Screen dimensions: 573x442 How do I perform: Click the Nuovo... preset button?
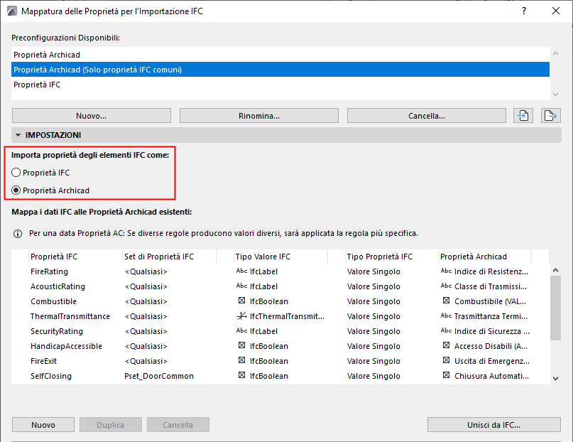(92, 116)
